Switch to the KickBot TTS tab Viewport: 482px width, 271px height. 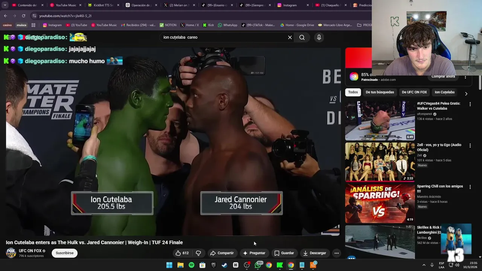point(100,5)
